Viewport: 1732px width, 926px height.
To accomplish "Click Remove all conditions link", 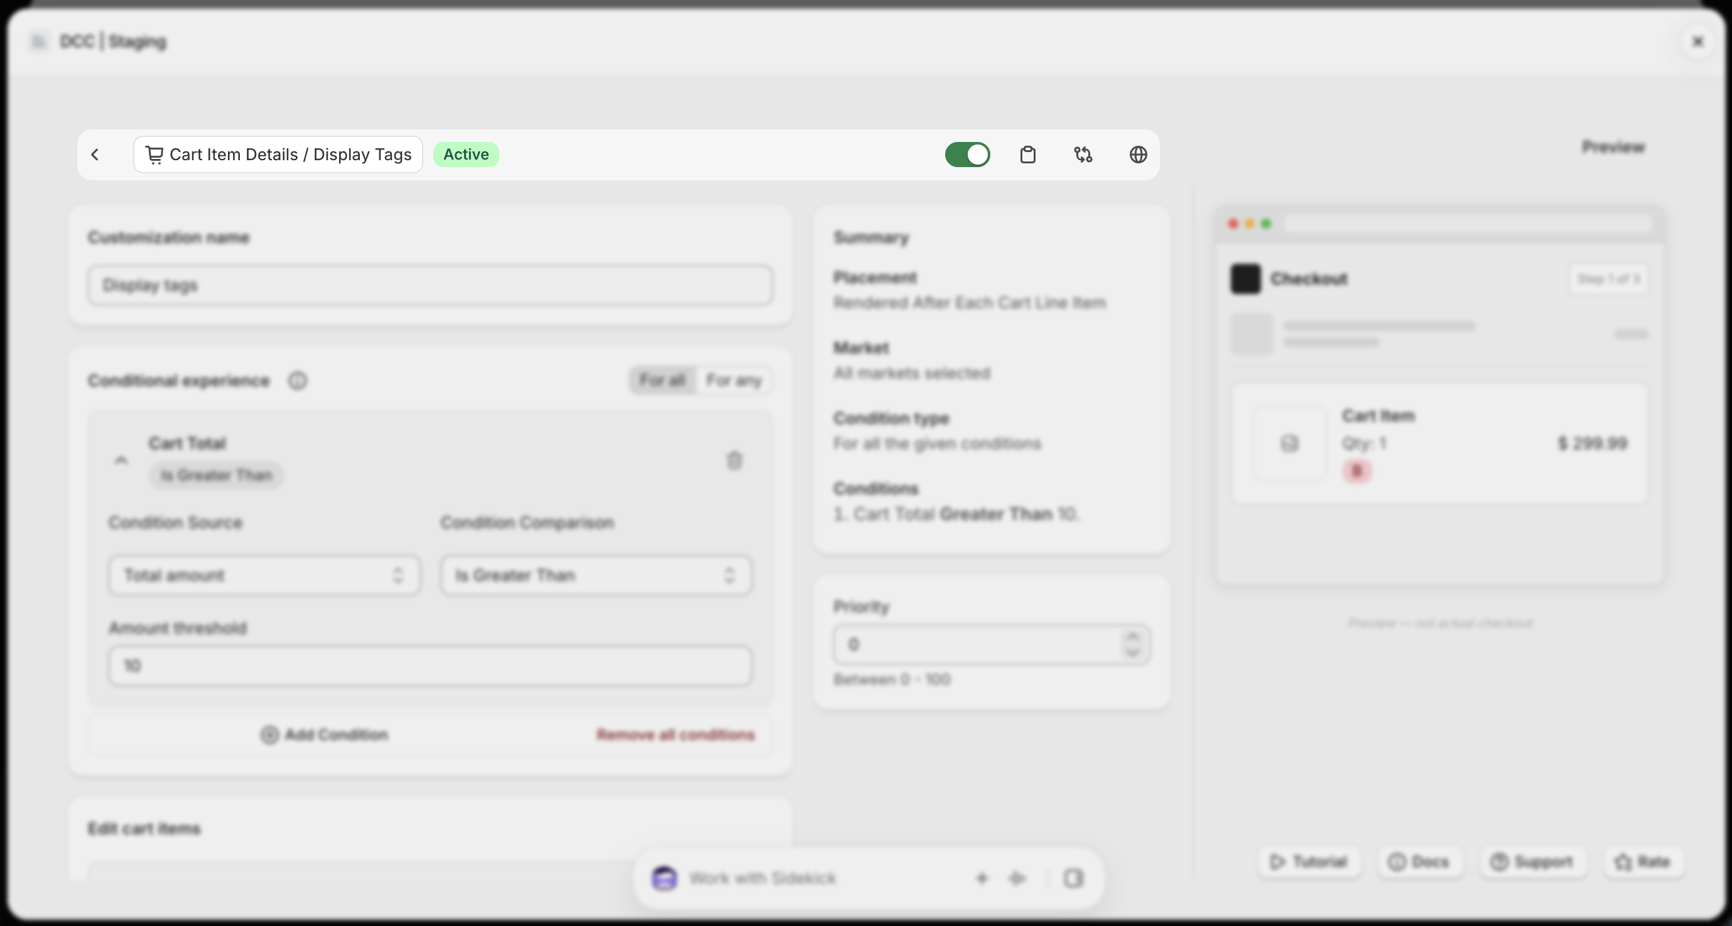I will (676, 734).
